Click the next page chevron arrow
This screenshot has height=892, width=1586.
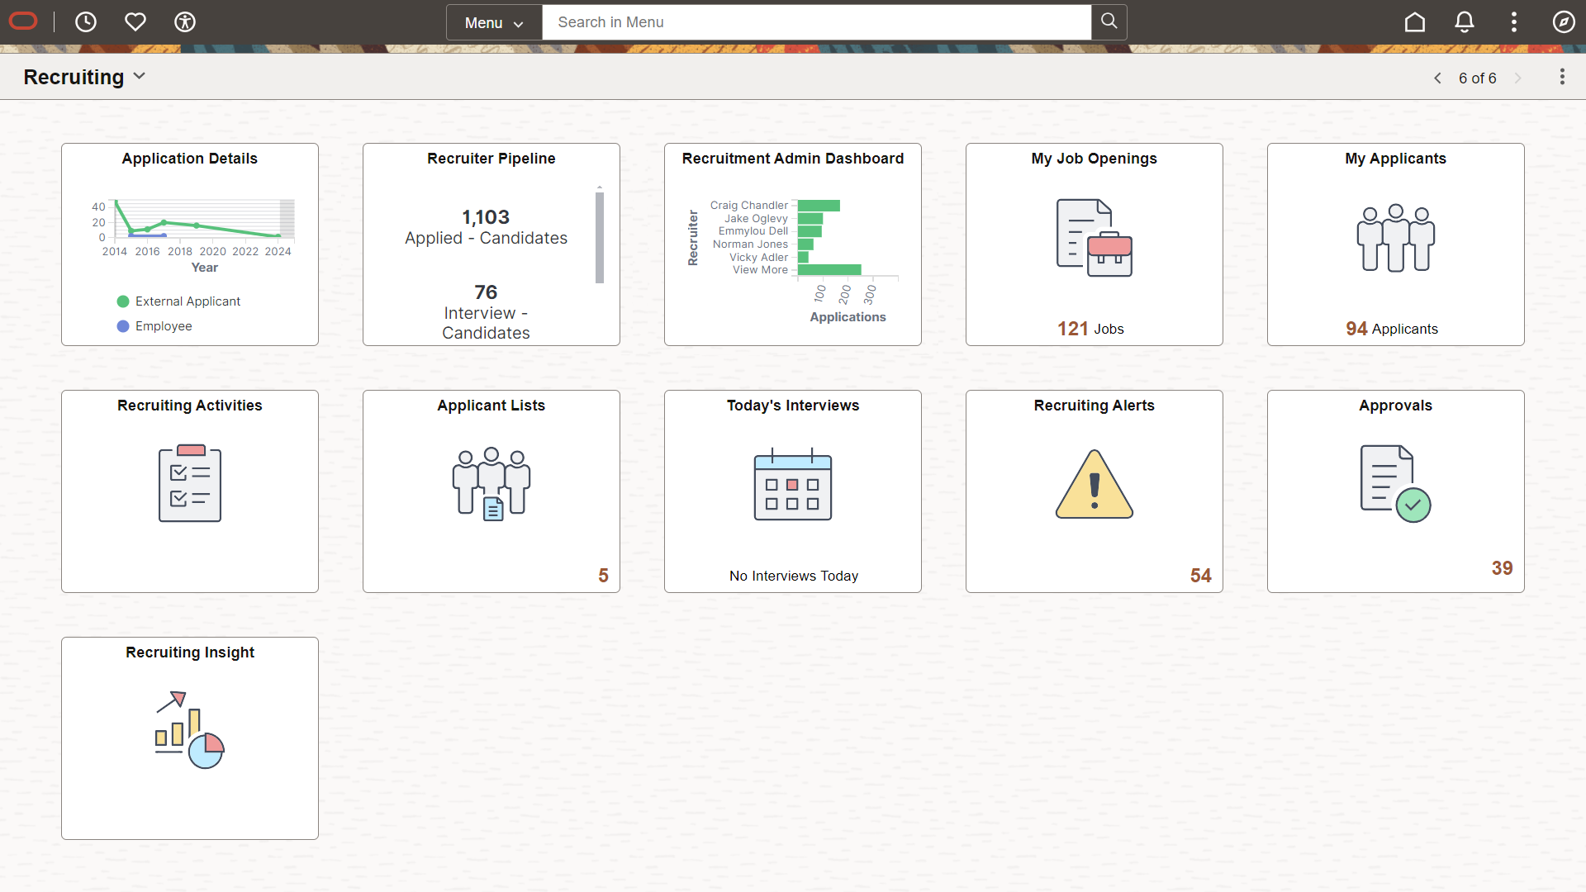tap(1518, 78)
